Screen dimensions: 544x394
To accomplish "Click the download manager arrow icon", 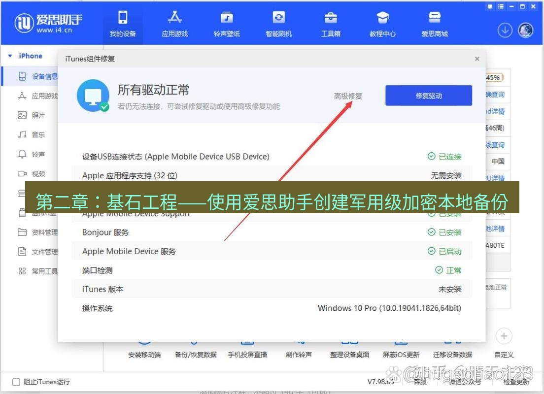I will click(505, 30).
